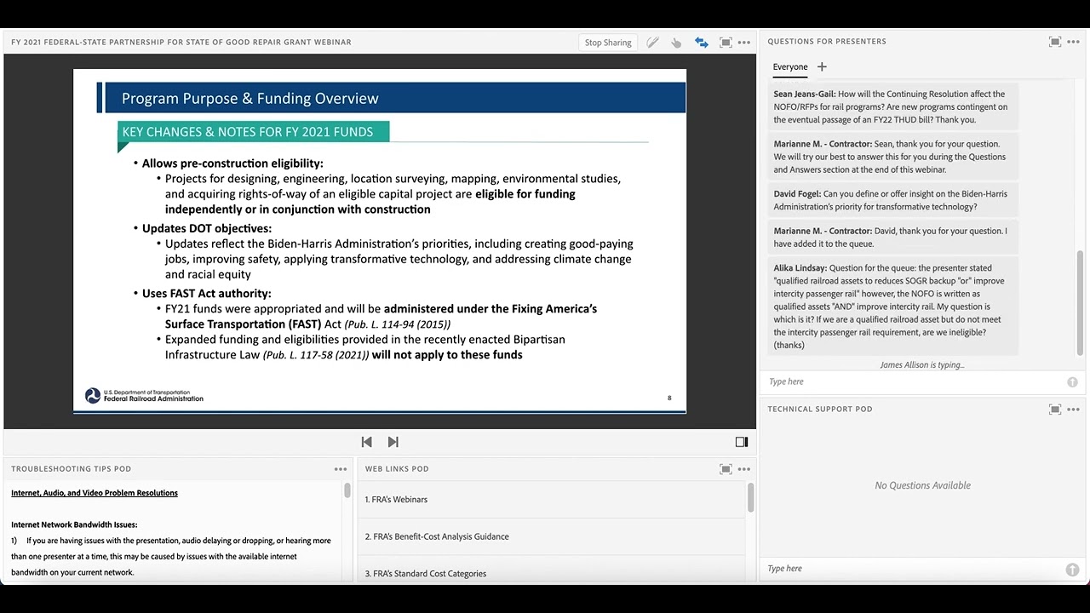
Task: Click 'Internet, Audio, and Video Problem Resolutions' heading
Action: pyautogui.click(x=95, y=493)
